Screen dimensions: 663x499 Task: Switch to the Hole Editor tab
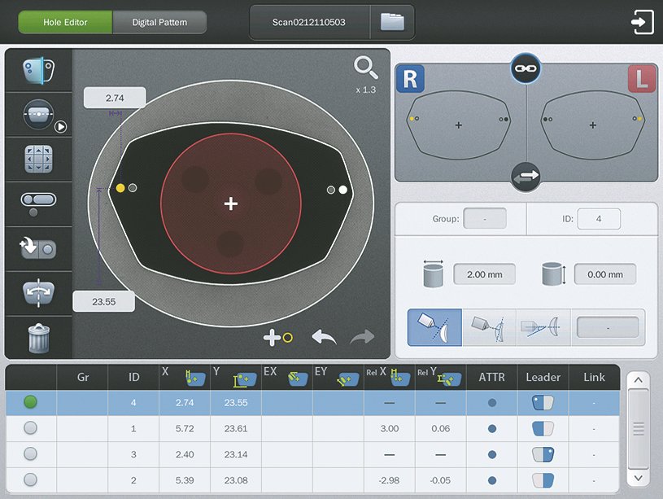coord(65,22)
